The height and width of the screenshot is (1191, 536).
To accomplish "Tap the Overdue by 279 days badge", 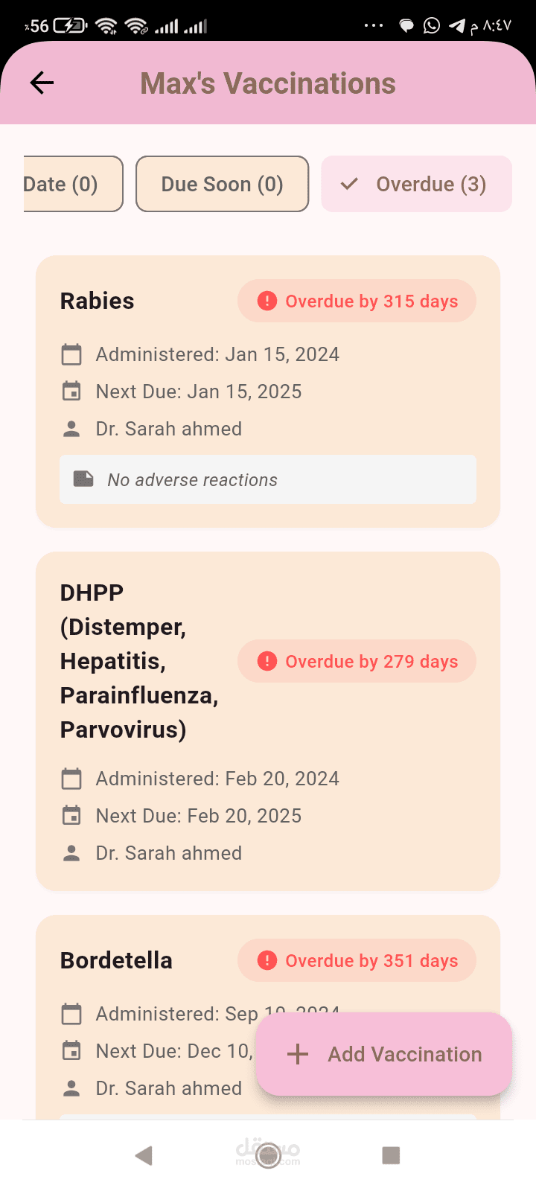I will click(x=357, y=661).
